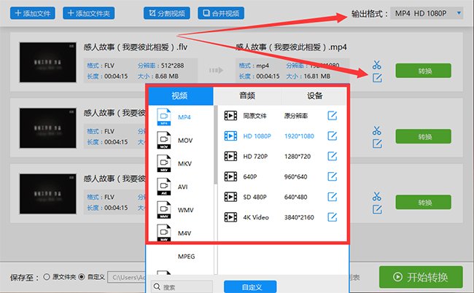
Task: Click the 960*640 resolution text
Action: (x=295, y=176)
